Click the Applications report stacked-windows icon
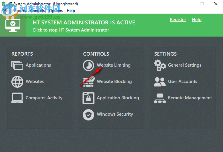Screen dimensions: 223x152 pos(17,65)
